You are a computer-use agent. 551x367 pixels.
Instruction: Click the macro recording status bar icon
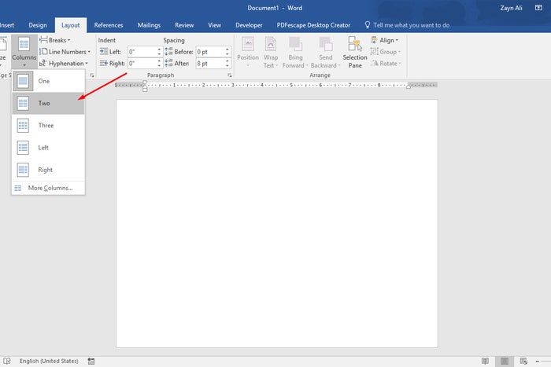[x=92, y=361]
